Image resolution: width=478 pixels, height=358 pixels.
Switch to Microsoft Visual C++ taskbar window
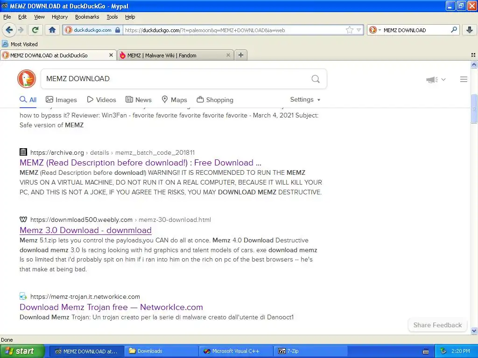click(x=236, y=351)
